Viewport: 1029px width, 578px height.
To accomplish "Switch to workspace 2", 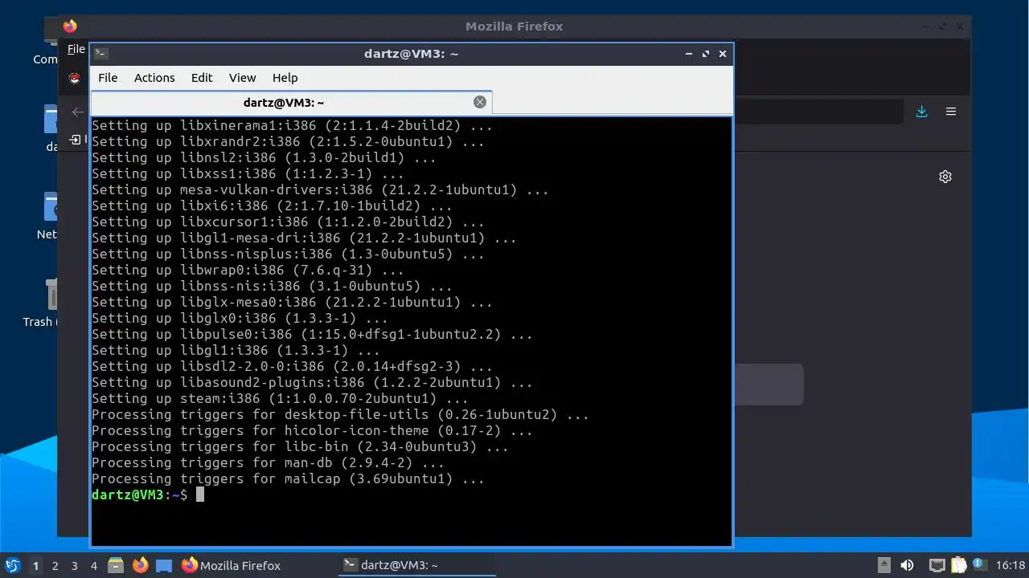I will (x=55, y=566).
